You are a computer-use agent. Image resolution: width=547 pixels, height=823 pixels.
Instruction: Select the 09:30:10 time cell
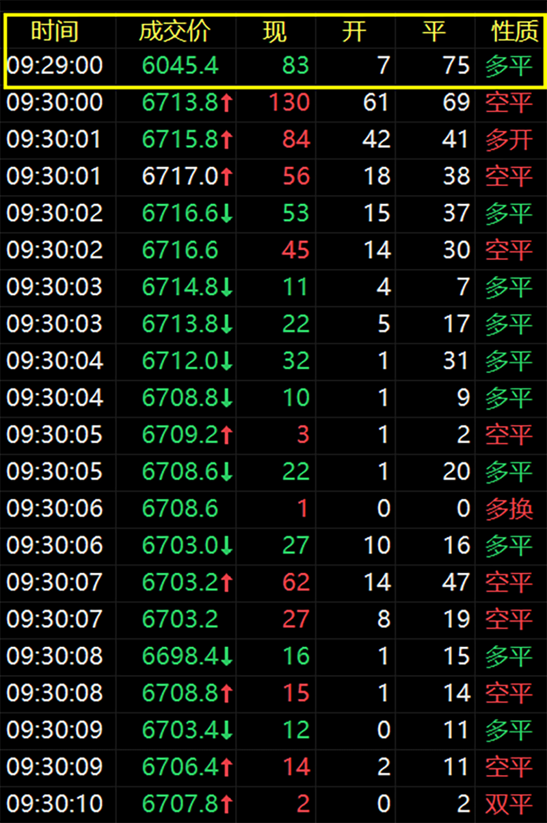pos(55,804)
